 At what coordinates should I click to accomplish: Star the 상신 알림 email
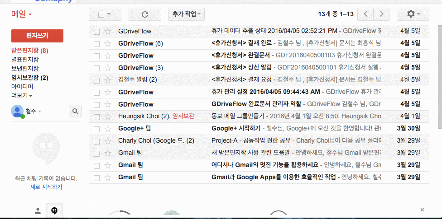pyautogui.click(x=107, y=68)
